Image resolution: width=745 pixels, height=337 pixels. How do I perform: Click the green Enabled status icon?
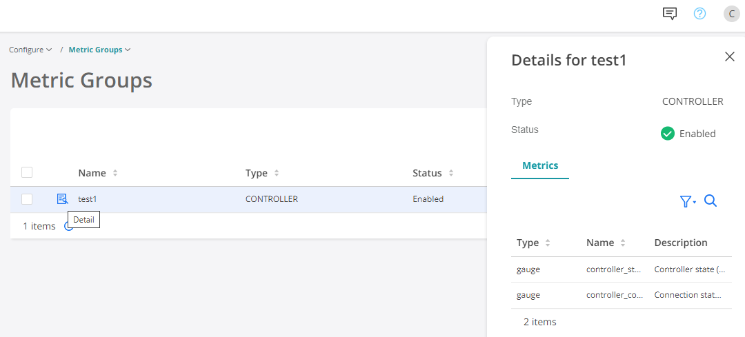coord(667,134)
